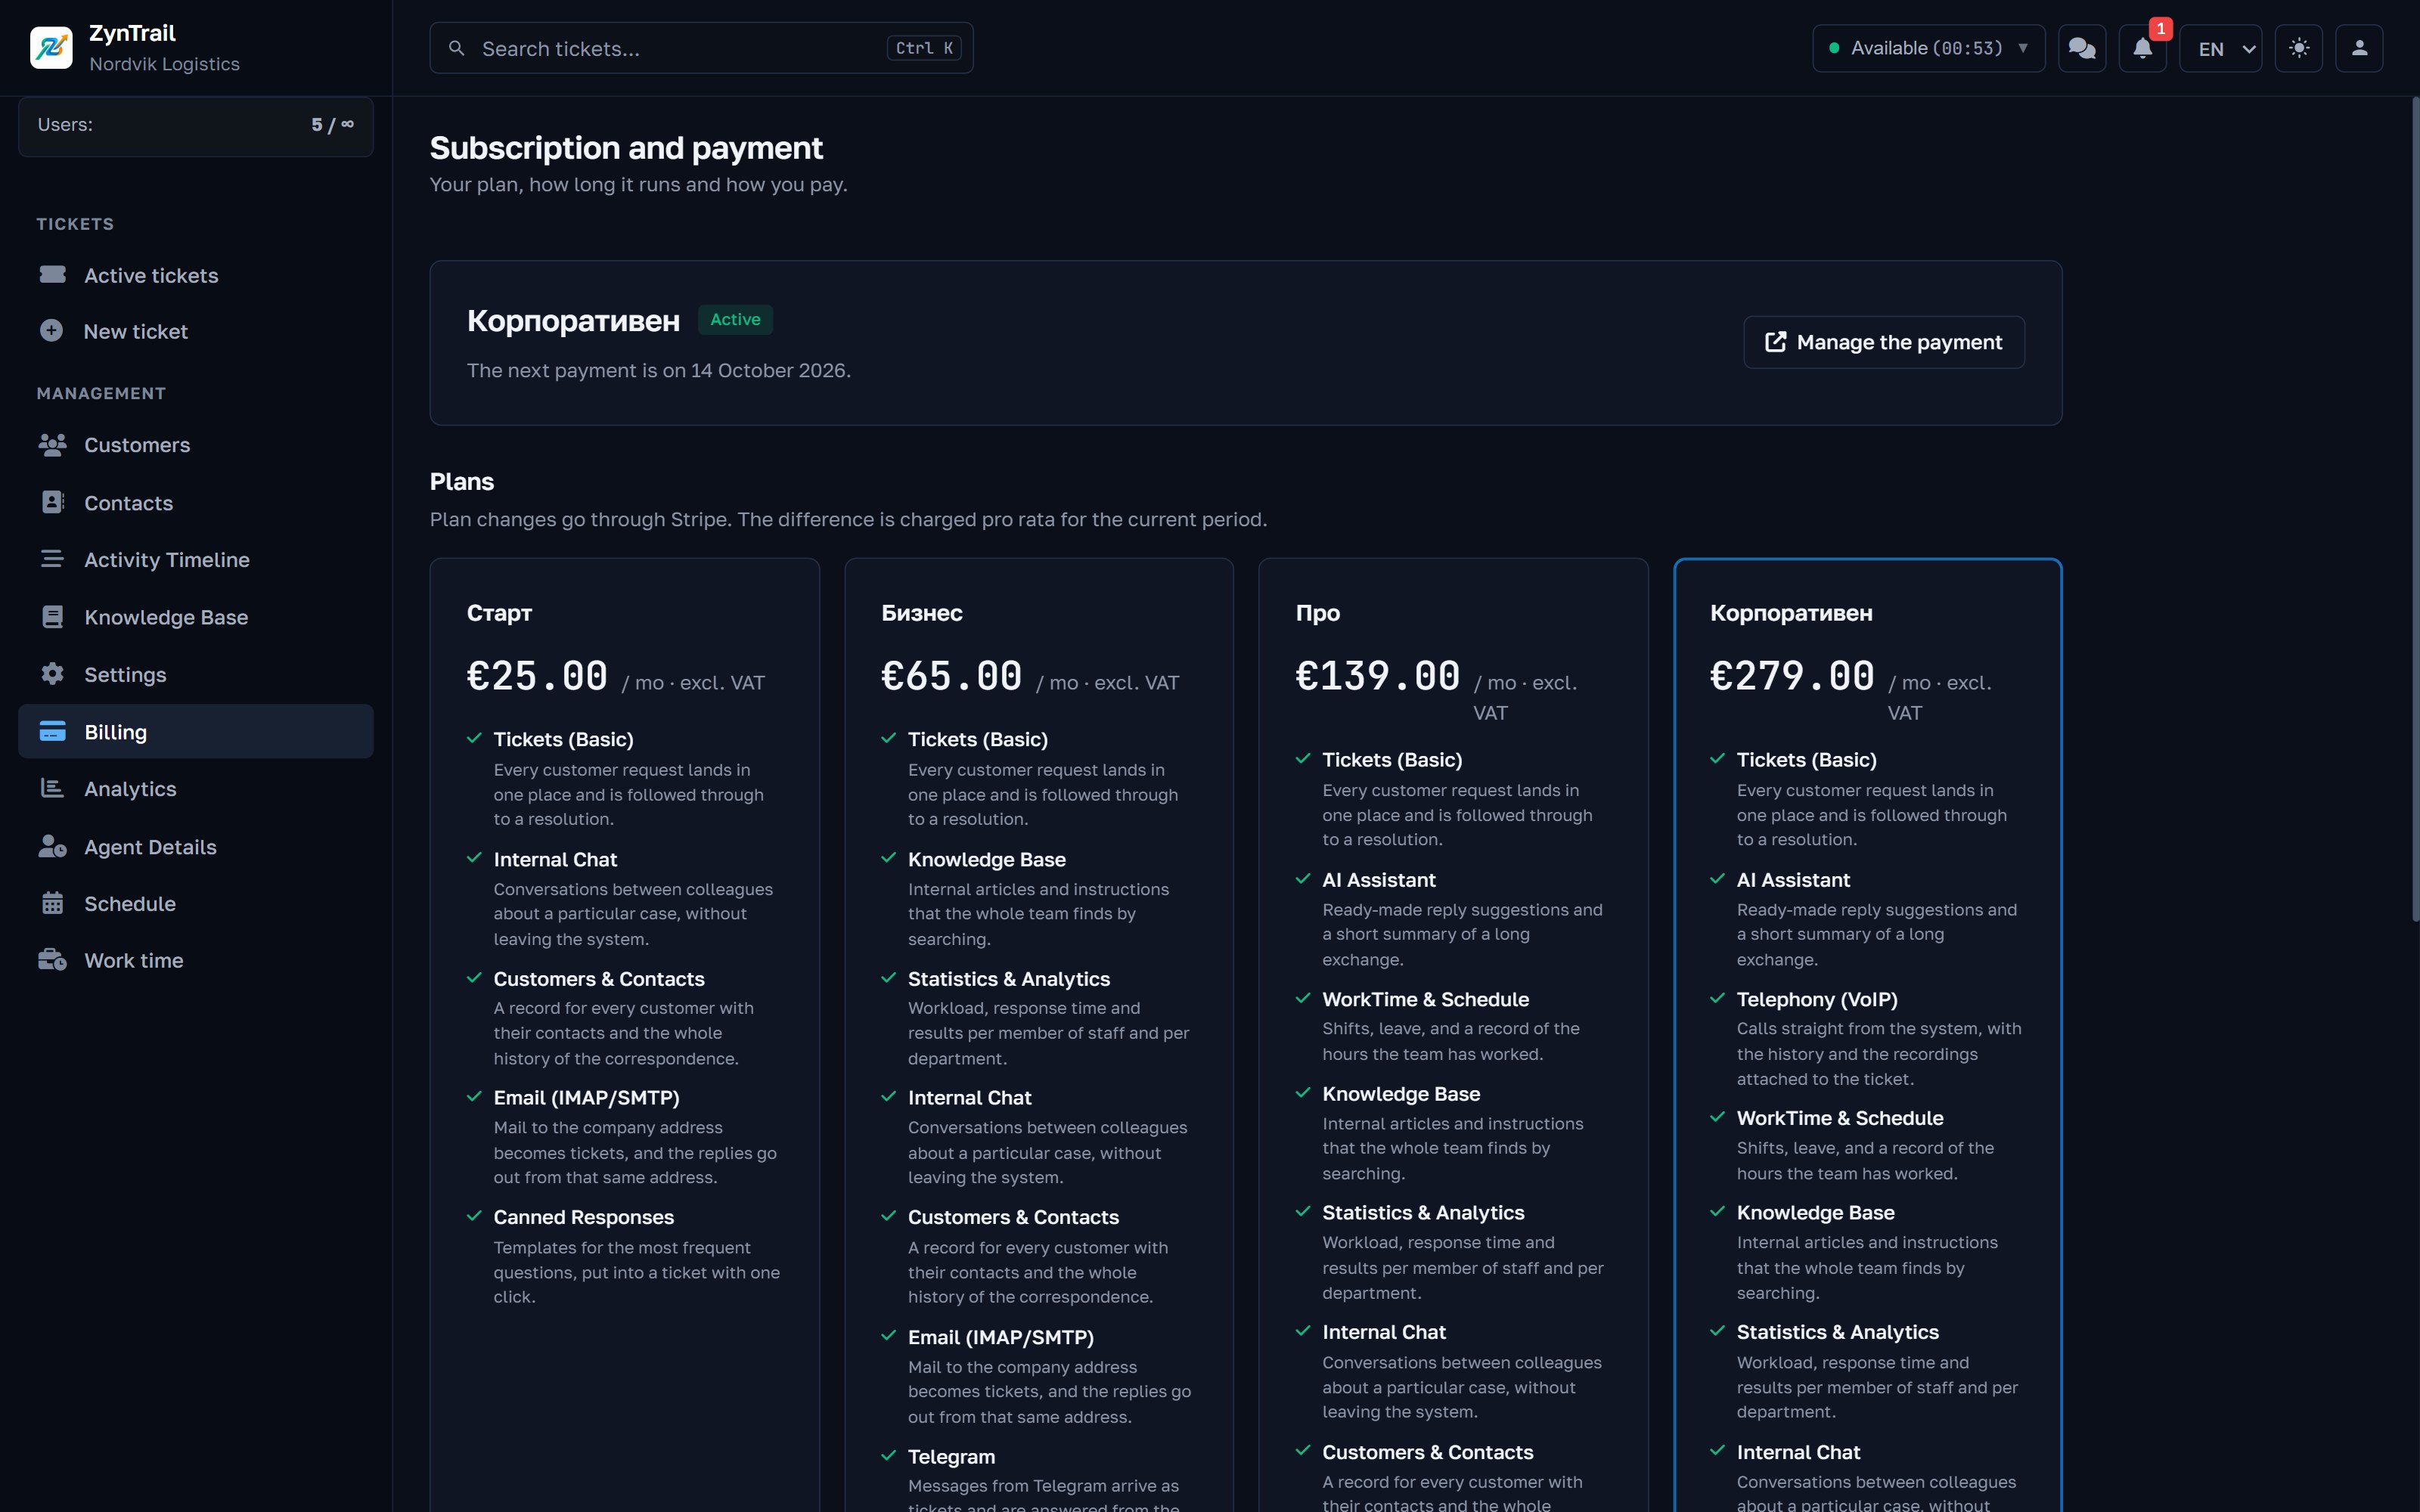This screenshot has width=2420, height=1512.
Task: Click the Work time briefcase icon
Action: [52, 960]
